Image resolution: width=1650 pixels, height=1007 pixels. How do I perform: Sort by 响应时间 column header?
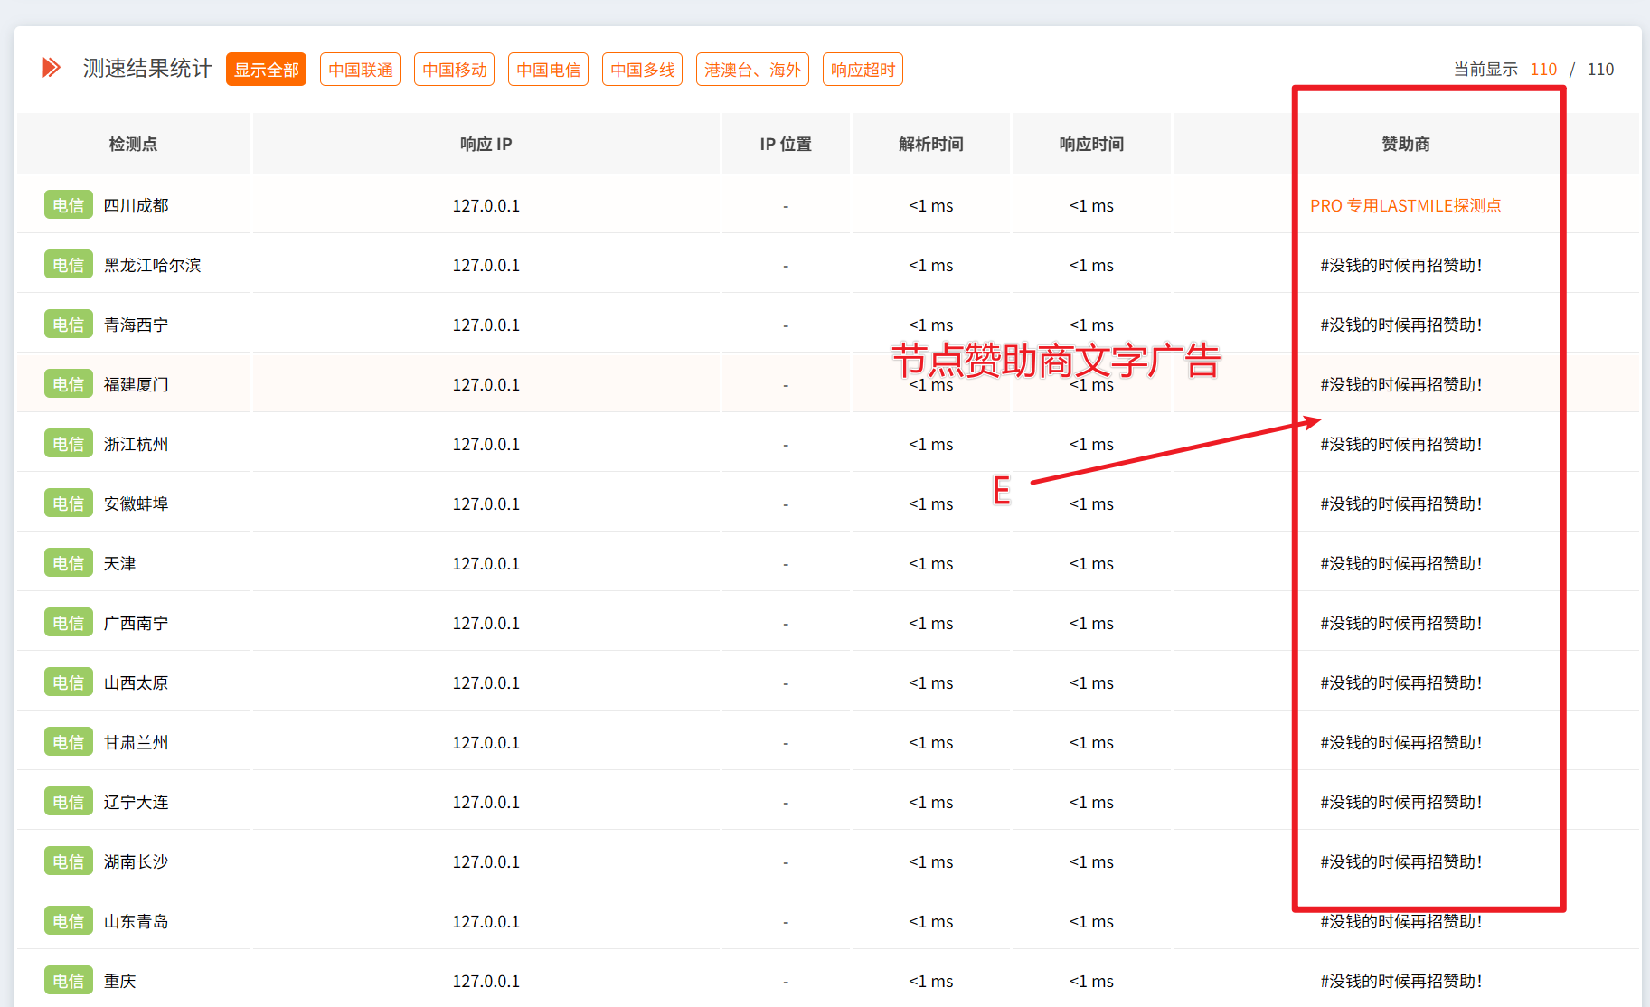pos(1091,144)
